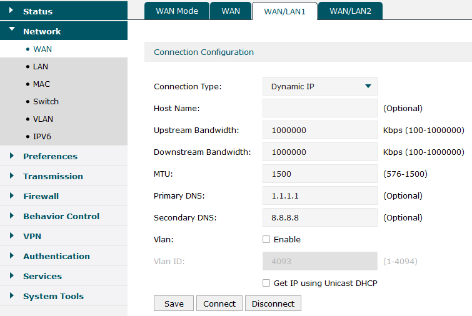Collapse the Network menu section
Screen dimensions: 472x316
click(41, 31)
